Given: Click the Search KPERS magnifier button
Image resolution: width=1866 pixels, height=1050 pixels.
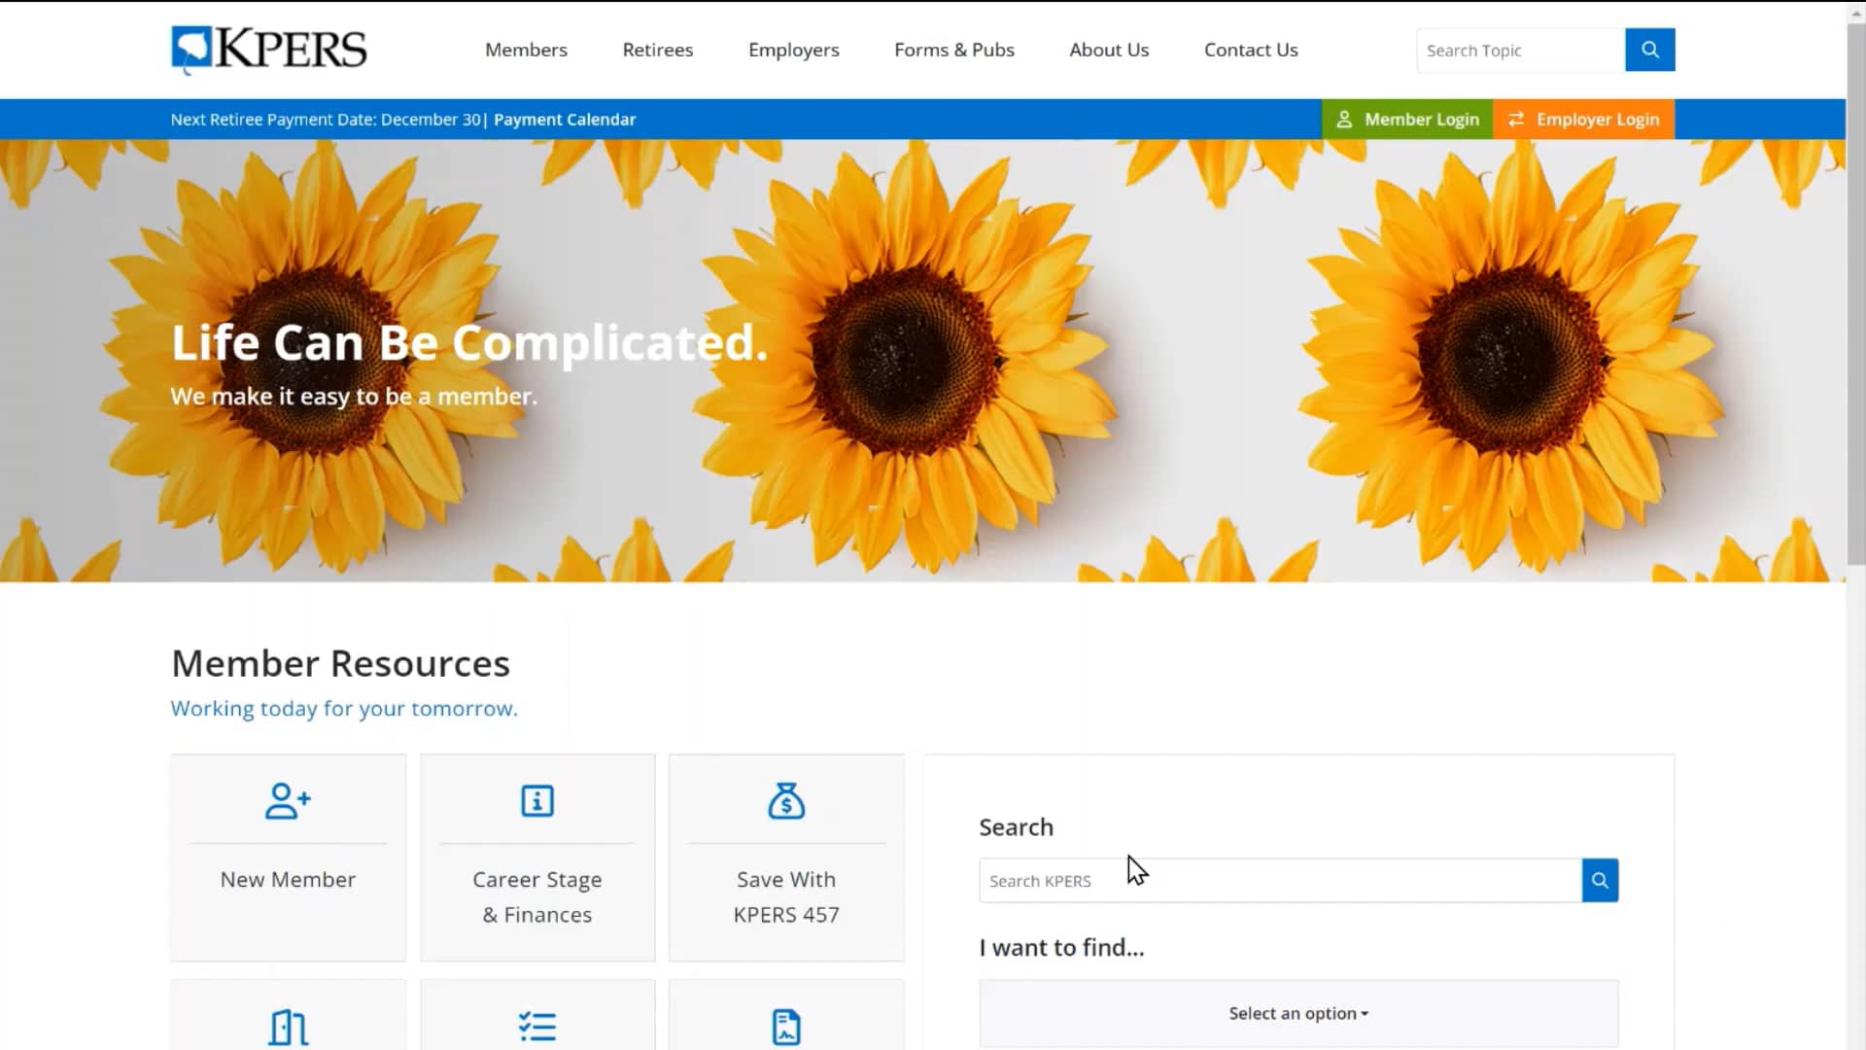Looking at the screenshot, I should click(x=1600, y=880).
